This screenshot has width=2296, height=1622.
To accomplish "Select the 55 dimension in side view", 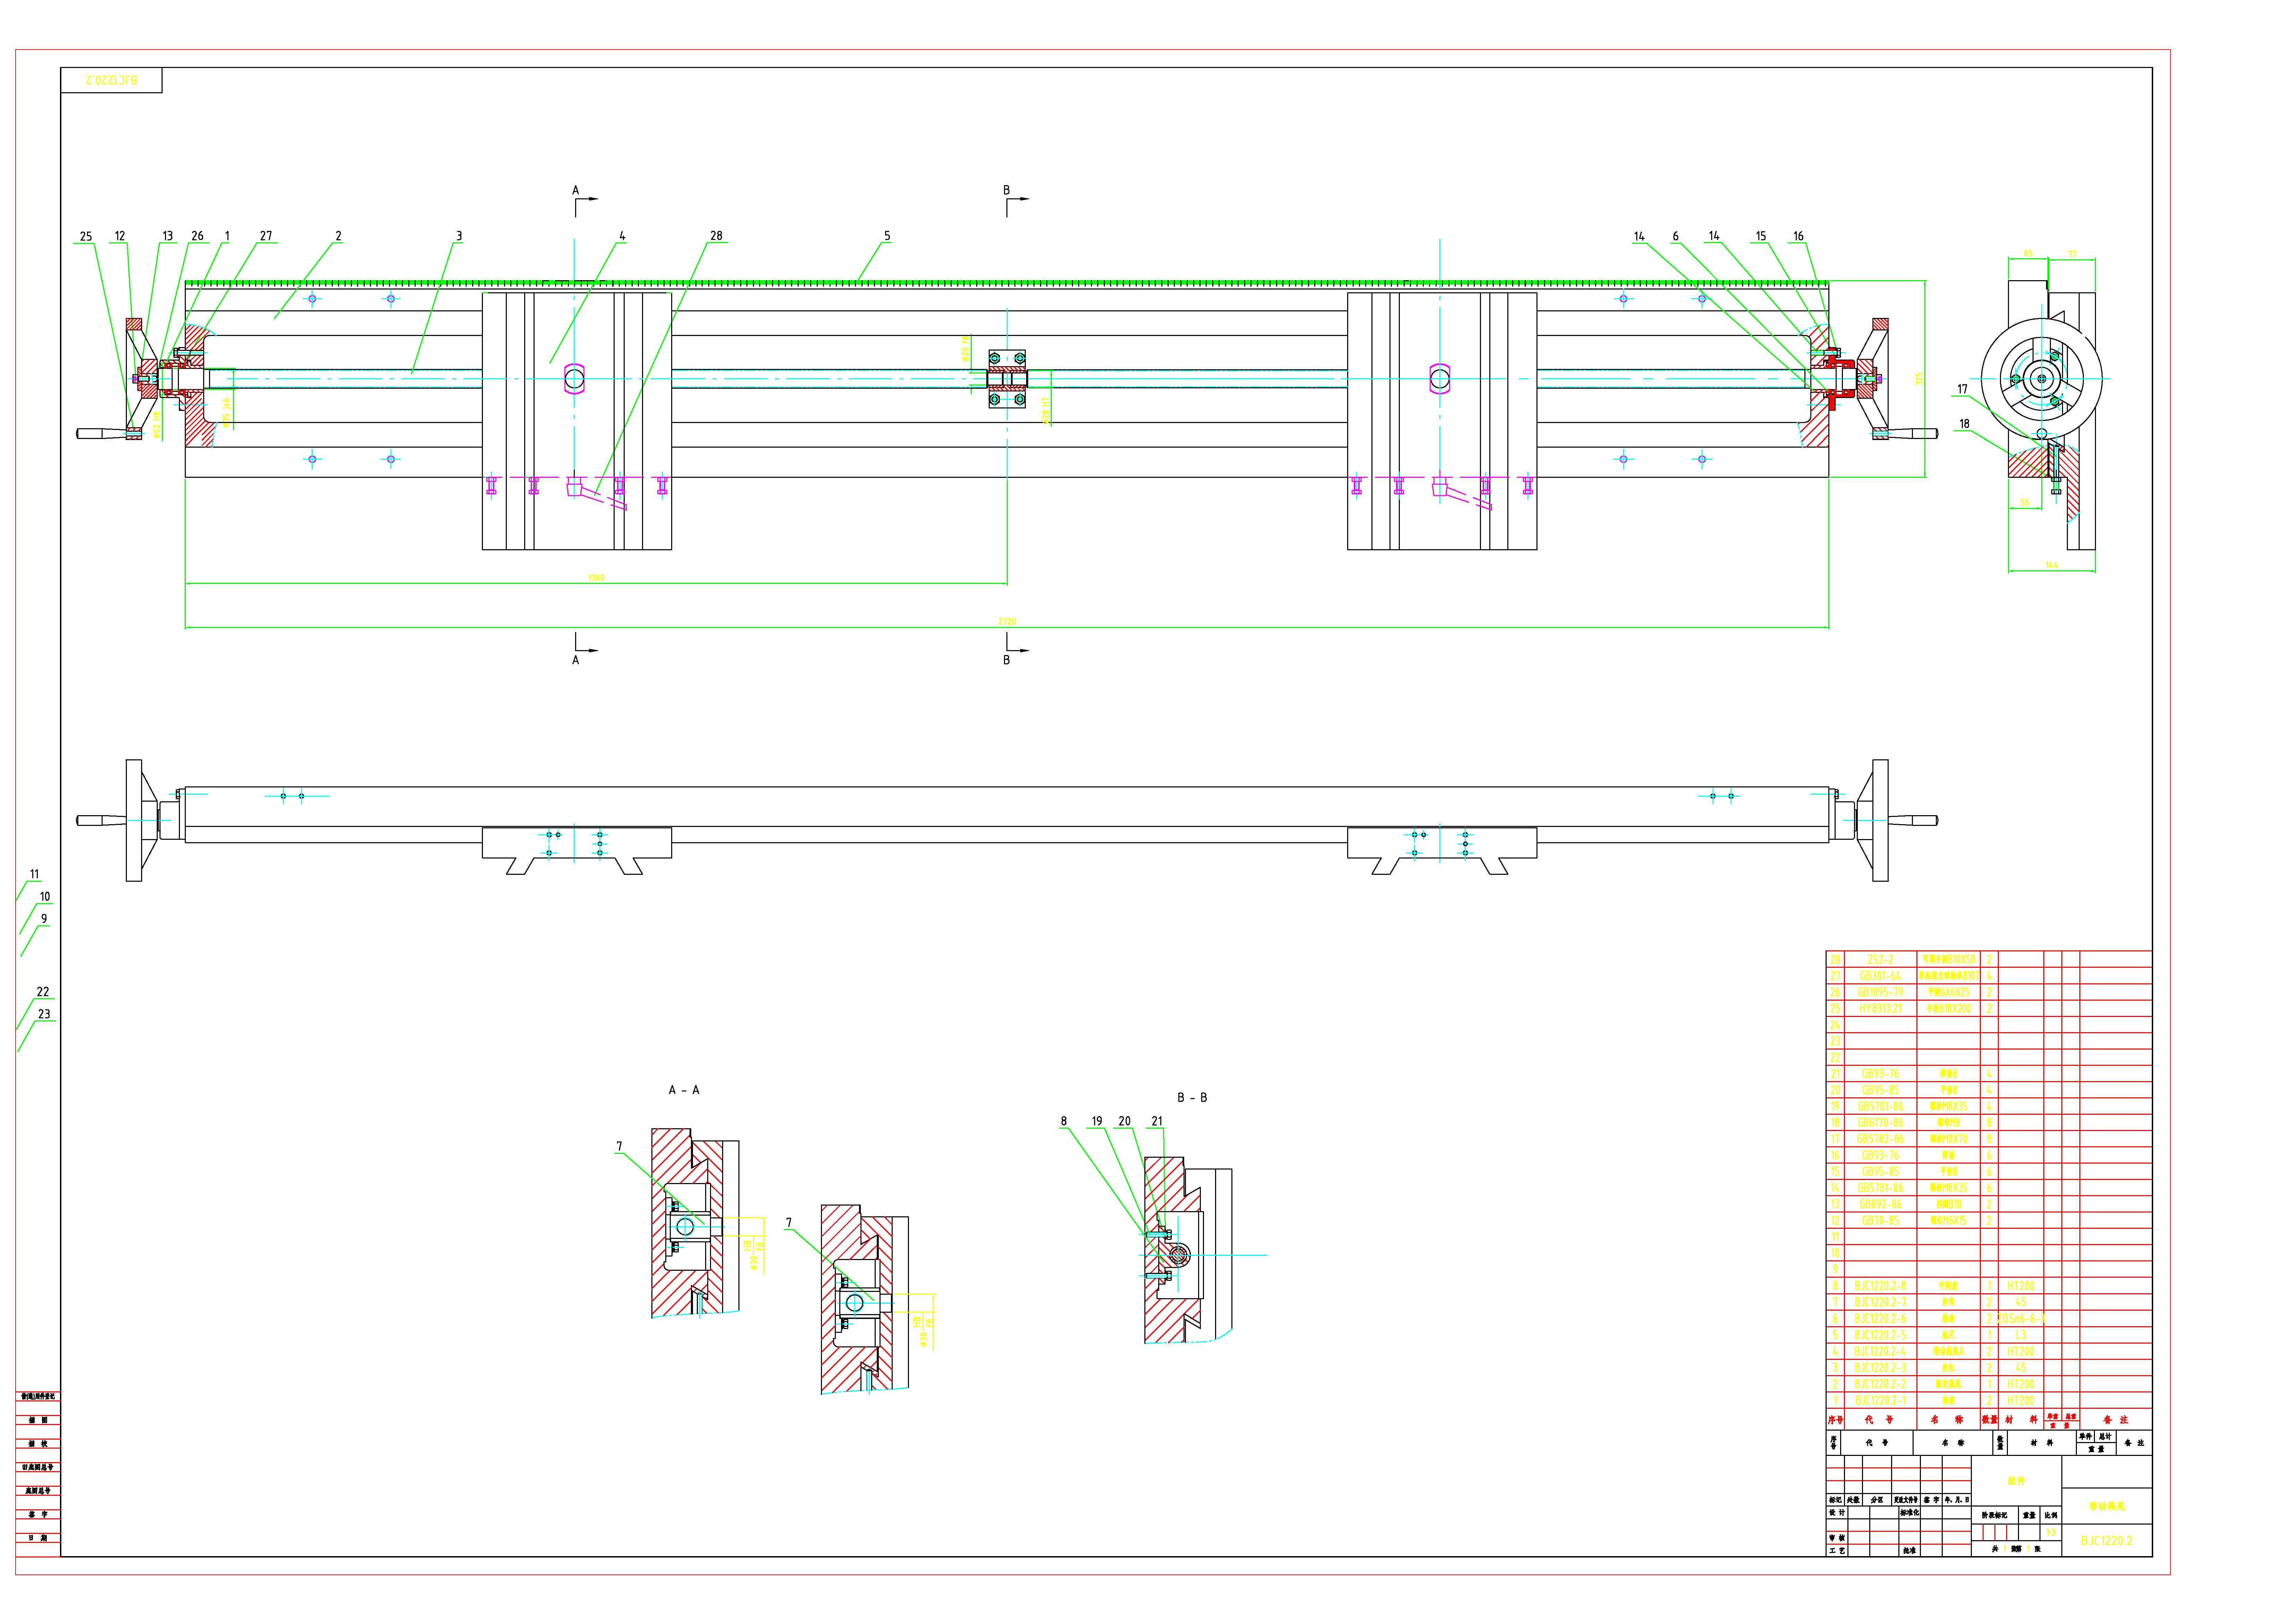I will click(x=2025, y=503).
